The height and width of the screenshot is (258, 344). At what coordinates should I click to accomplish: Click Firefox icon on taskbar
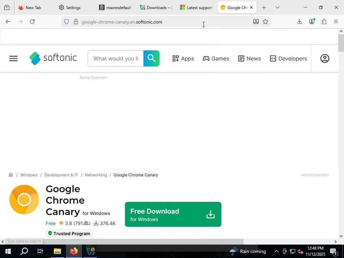[x=74, y=251]
